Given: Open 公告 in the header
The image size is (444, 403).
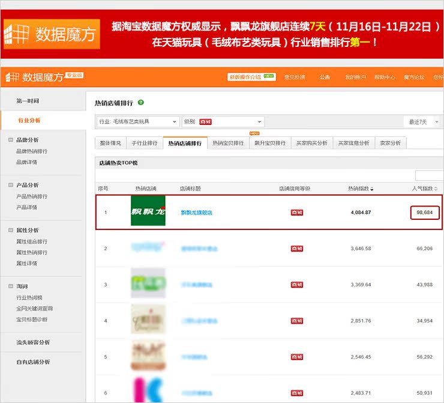Looking at the screenshot, I should click(x=325, y=77).
